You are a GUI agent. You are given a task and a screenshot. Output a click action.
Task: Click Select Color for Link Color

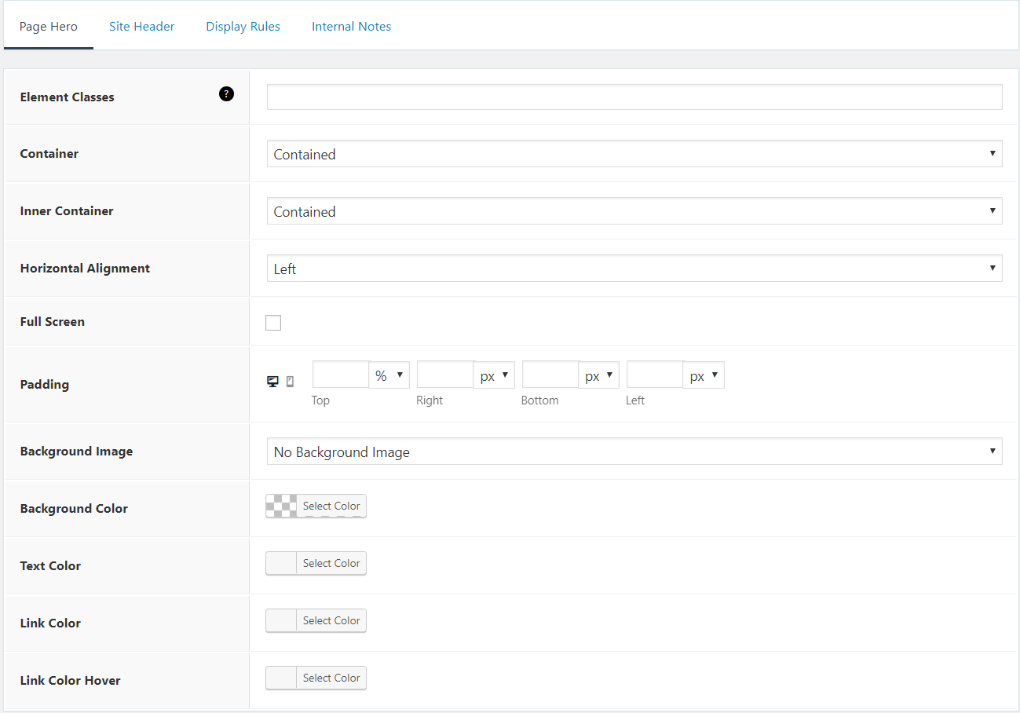331,620
